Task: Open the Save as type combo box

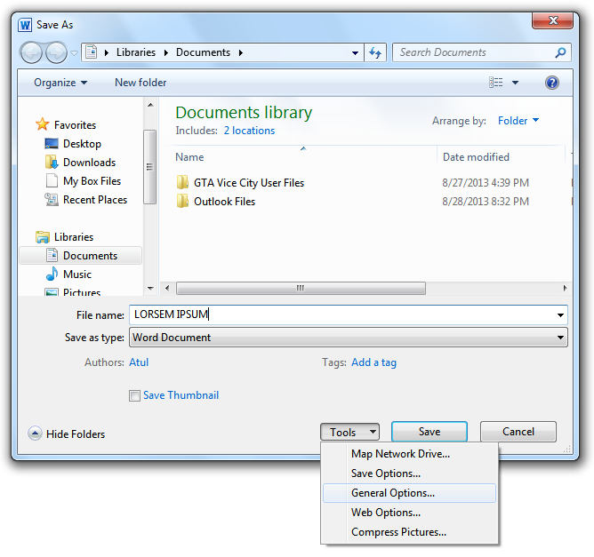Action: tap(349, 338)
